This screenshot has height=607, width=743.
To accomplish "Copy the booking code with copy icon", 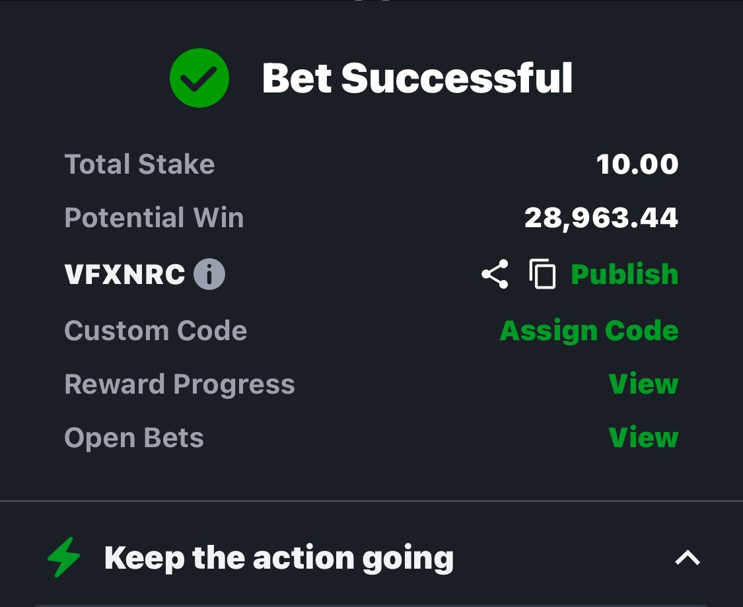I will click(542, 274).
